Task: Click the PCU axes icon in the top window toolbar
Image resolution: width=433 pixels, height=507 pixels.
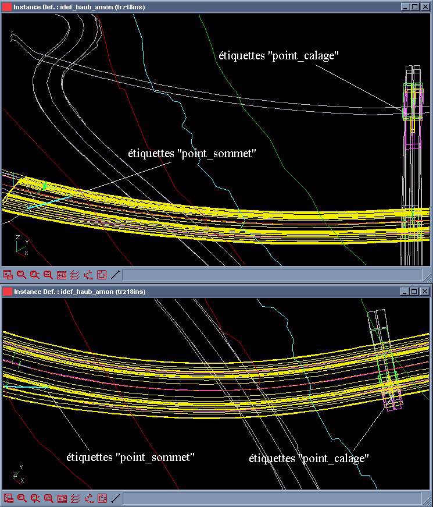Action: coord(88,275)
